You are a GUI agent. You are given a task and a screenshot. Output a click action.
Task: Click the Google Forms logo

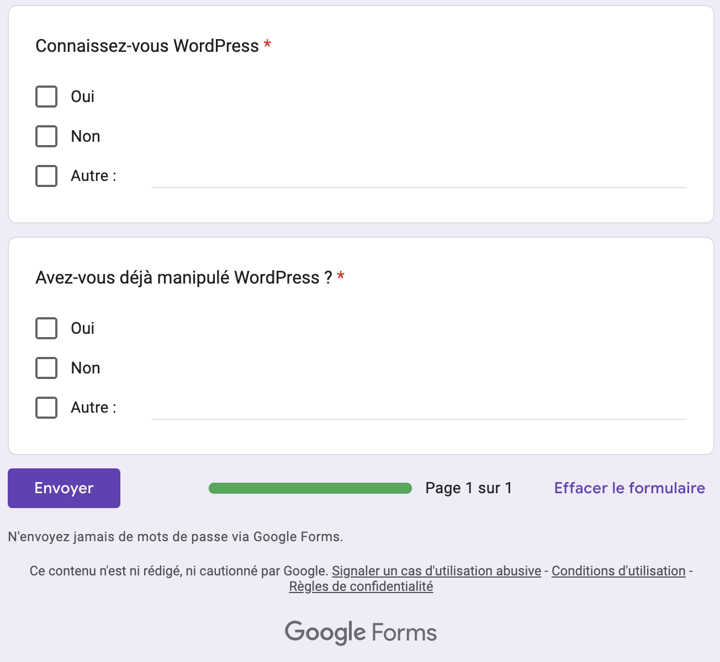361,632
